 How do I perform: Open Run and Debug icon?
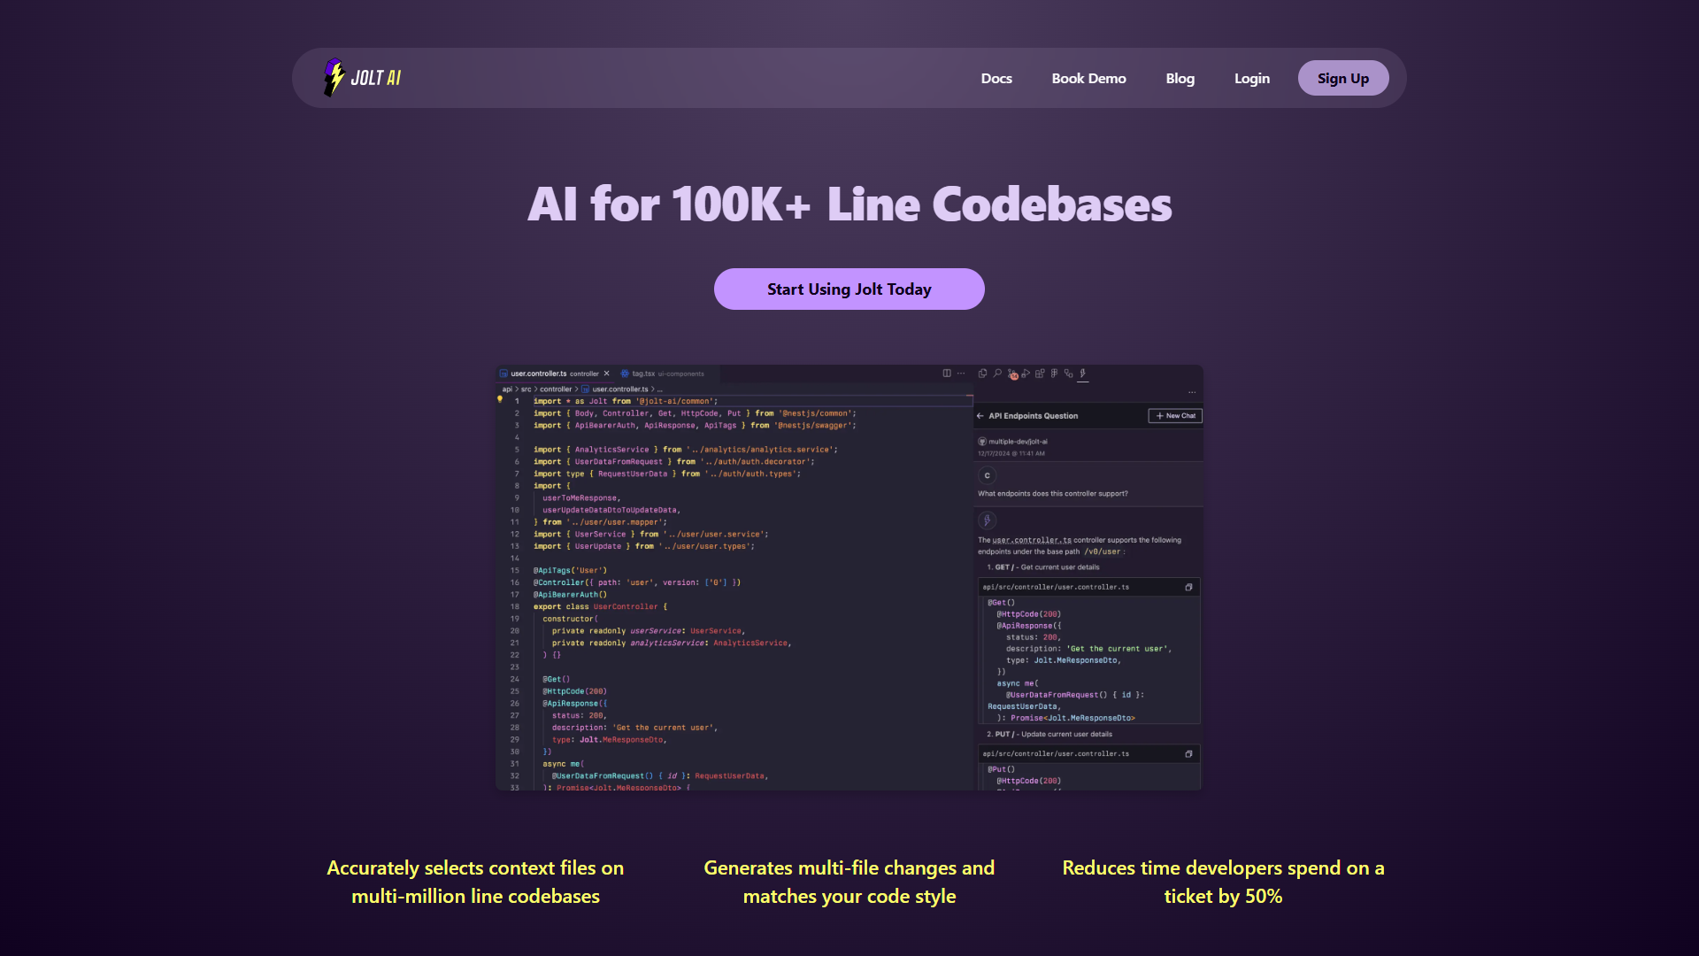(x=1026, y=374)
